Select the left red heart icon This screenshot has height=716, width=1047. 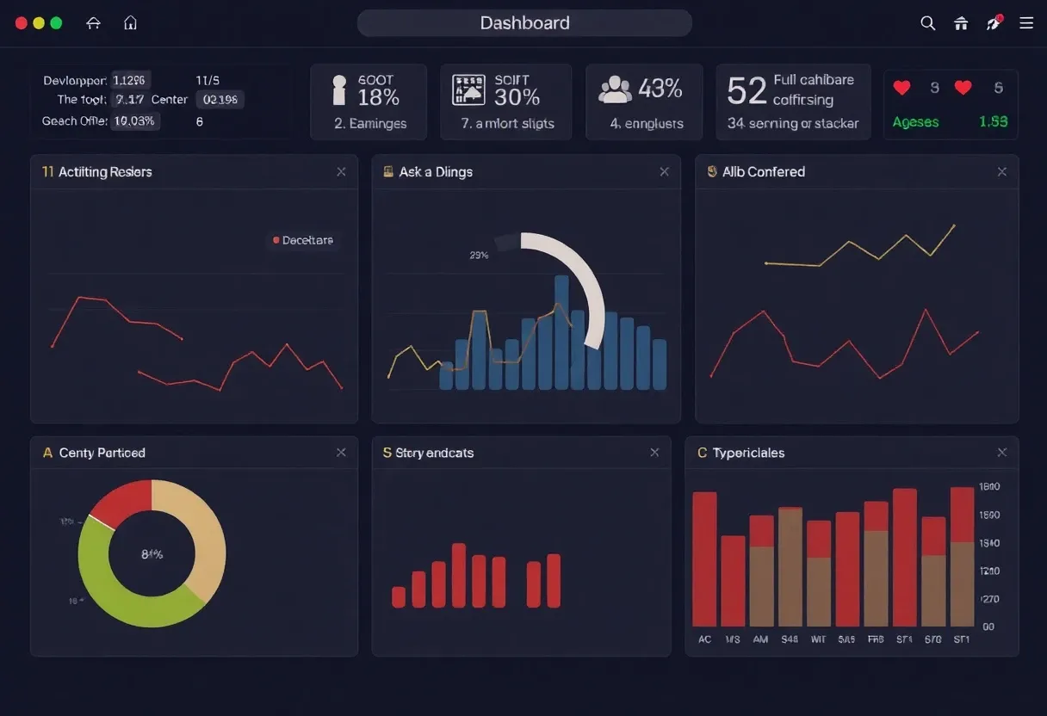coord(901,87)
